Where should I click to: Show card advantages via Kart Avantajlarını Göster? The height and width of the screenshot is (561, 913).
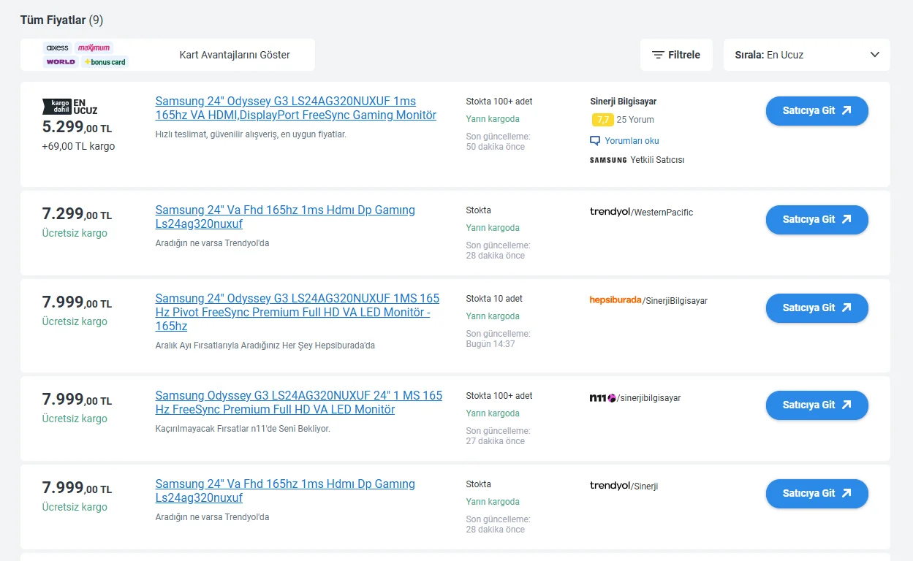[x=235, y=55]
